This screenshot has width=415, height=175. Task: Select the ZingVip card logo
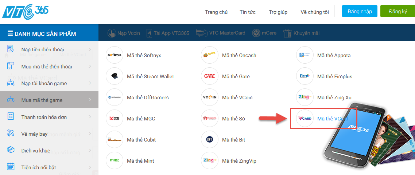(x=210, y=161)
